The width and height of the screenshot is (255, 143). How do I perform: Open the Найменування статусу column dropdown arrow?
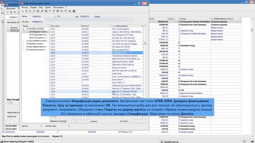[240, 19]
